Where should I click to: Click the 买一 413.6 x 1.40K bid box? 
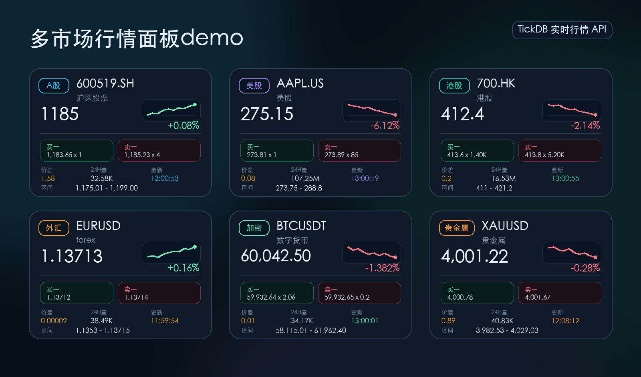pos(478,151)
